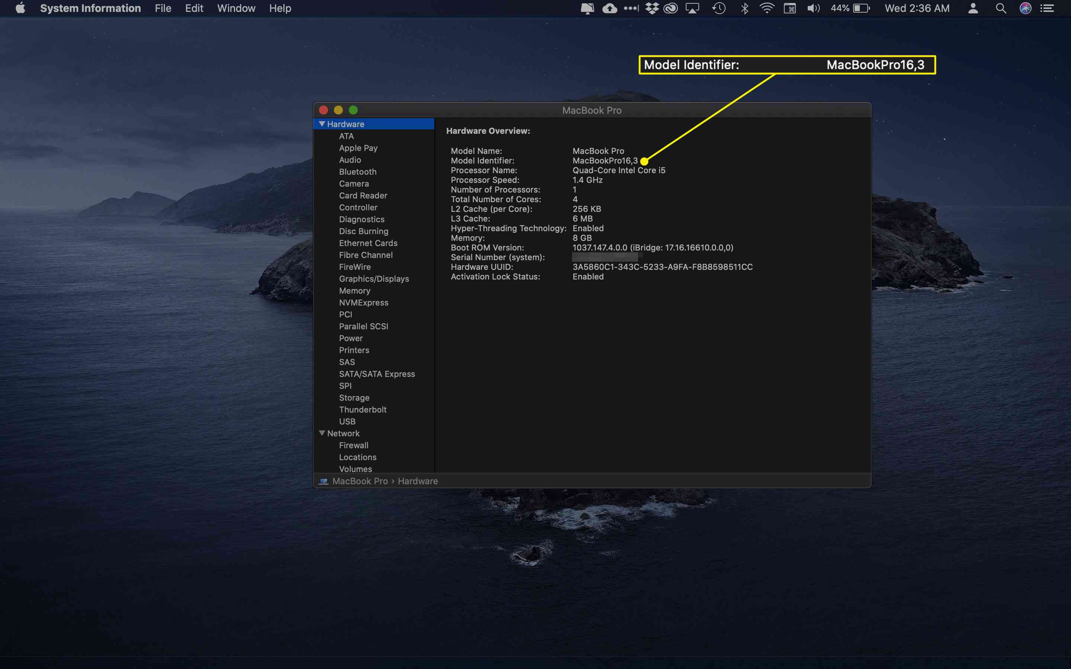The height and width of the screenshot is (669, 1071).
Task: Select Fibre Channel in the sidebar
Action: (x=366, y=255)
